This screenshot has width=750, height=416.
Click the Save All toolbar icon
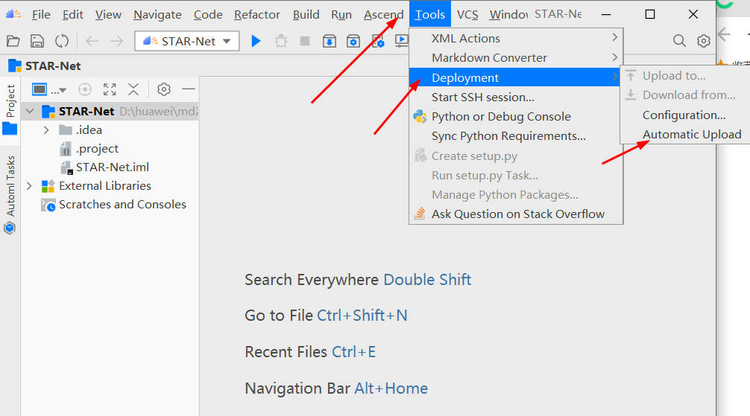click(x=37, y=42)
